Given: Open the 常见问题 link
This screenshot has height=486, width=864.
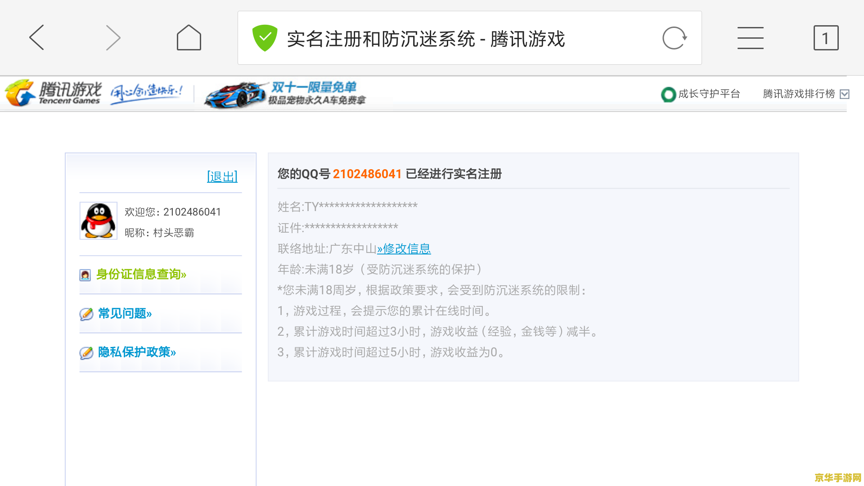Looking at the screenshot, I should [125, 313].
